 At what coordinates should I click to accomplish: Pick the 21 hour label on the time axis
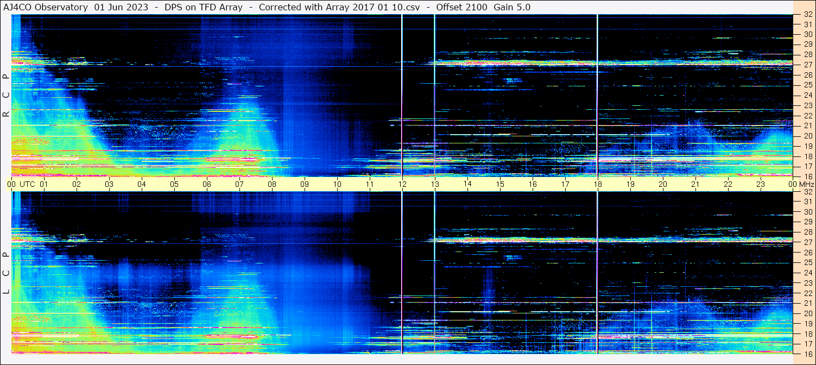pyautogui.click(x=695, y=184)
